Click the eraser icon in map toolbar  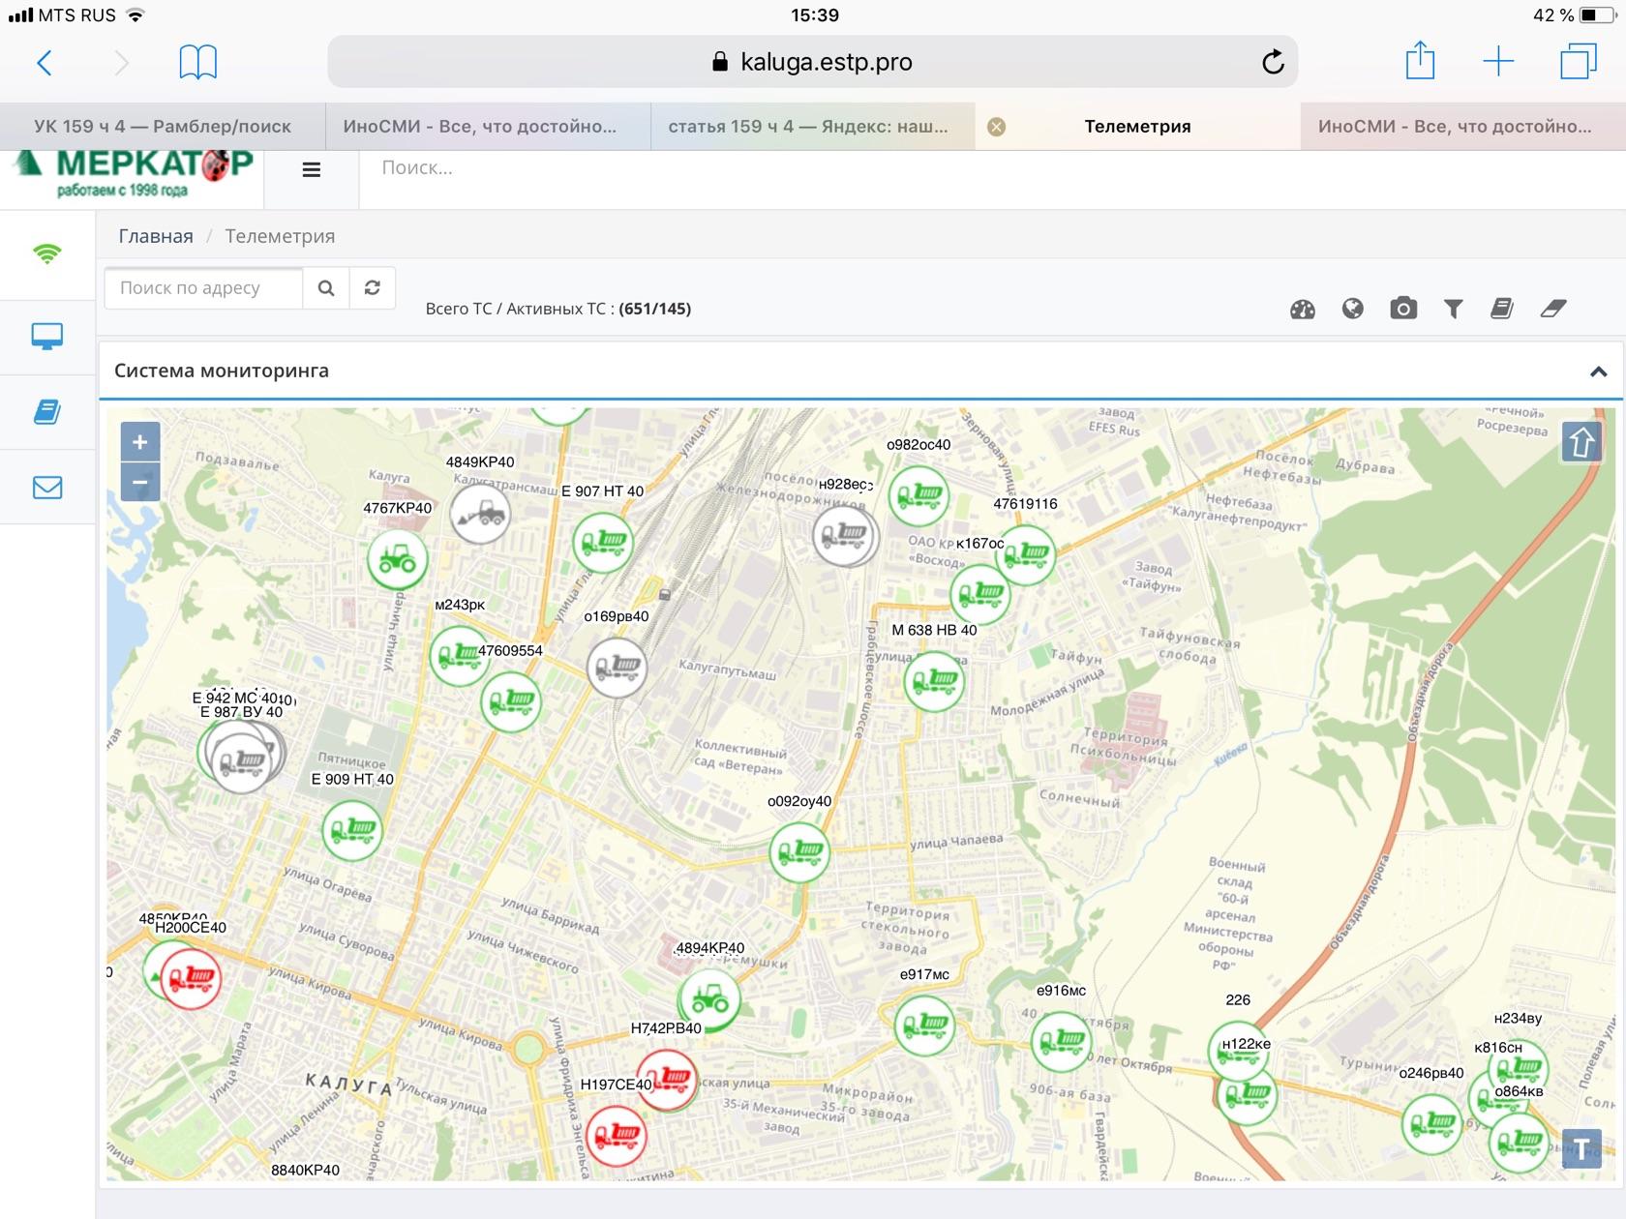(1552, 309)
